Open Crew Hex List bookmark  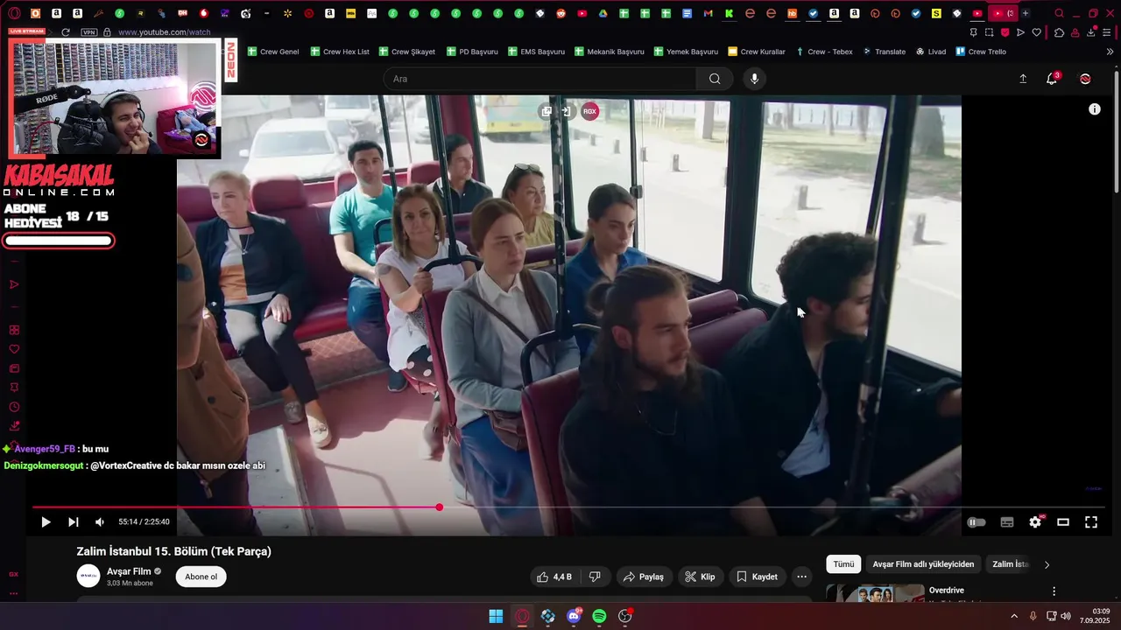(340, 52)
